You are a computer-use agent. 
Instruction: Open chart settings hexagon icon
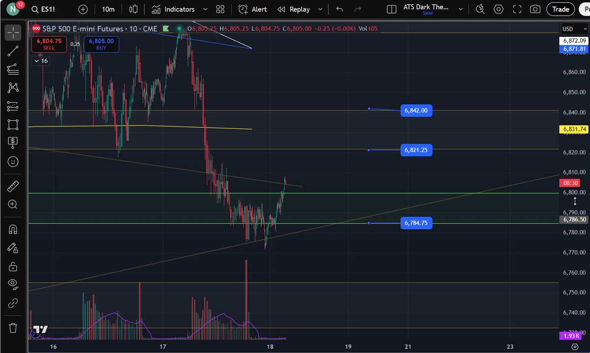(x=498, y=9)
